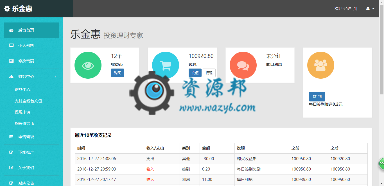The image size is (384, 186).
Task: Click the green eye circle icon
Action: (88, 65)
